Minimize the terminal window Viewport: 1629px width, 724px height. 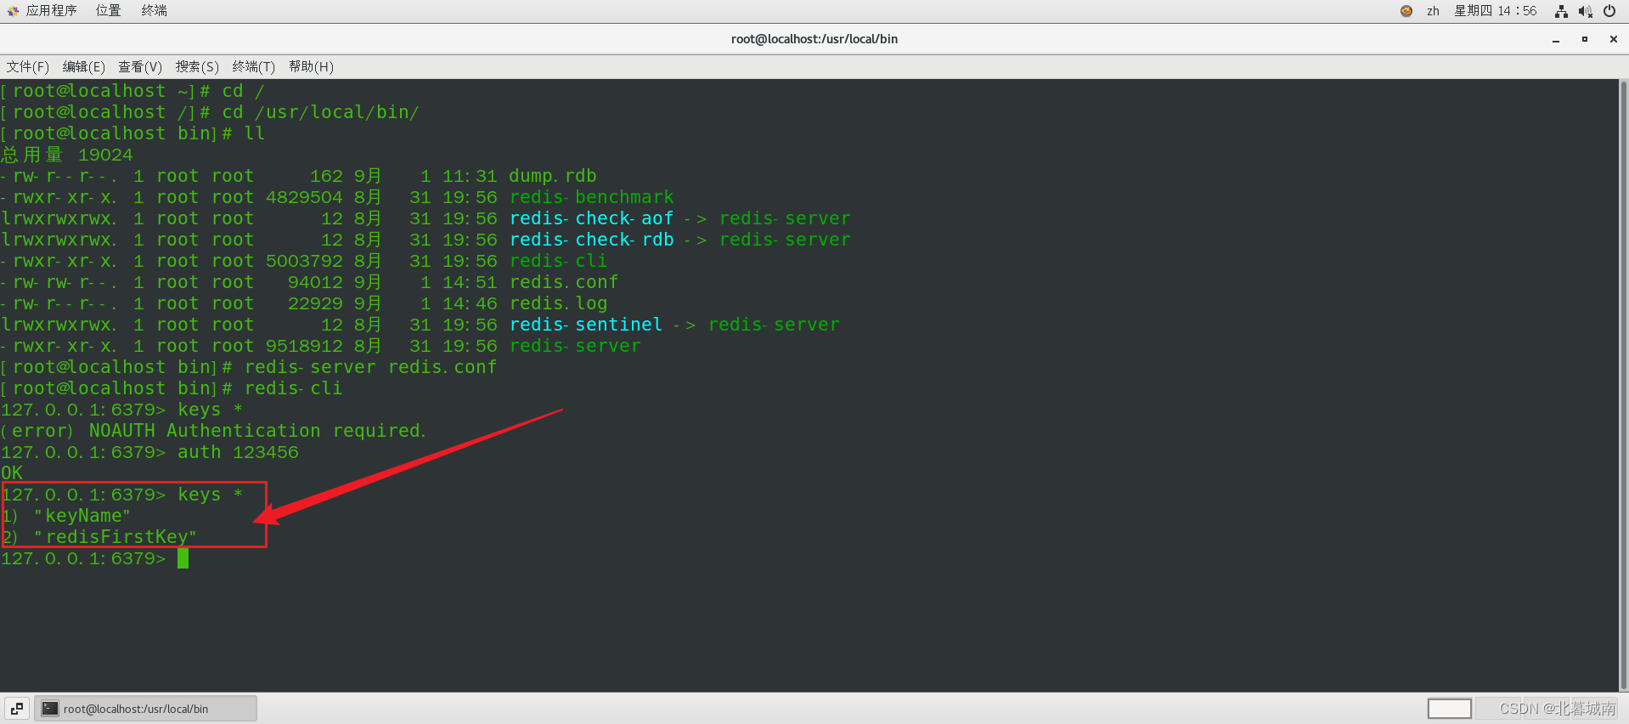1556,39
